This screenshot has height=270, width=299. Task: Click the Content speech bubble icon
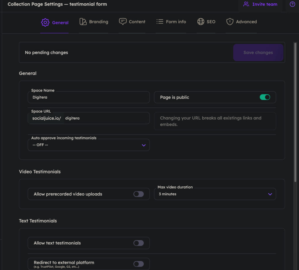[x=123, y=22]
